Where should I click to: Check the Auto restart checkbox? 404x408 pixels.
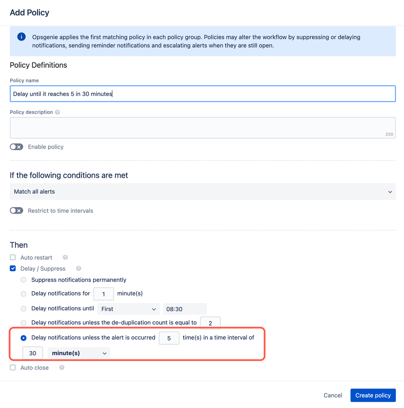pos(13,257)
